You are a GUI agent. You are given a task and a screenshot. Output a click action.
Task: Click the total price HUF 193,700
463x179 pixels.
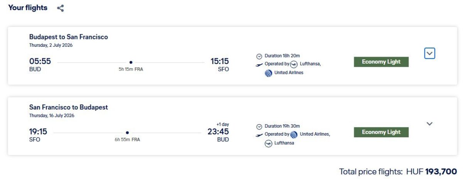441,171
